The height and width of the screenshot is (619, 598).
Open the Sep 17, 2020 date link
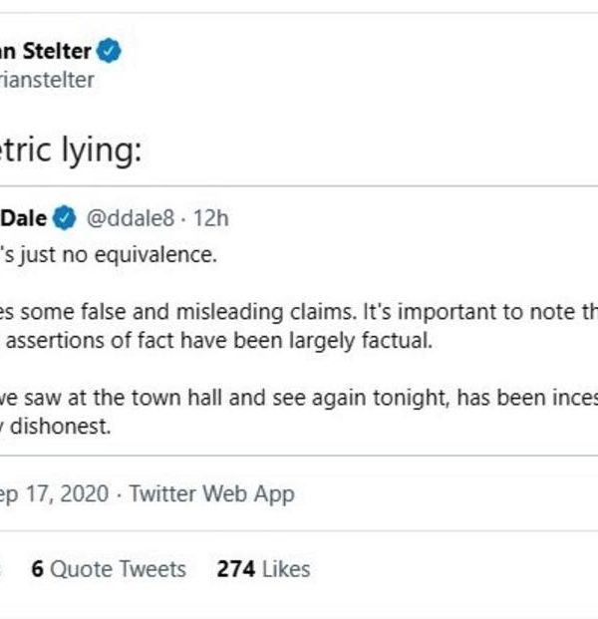55,493
